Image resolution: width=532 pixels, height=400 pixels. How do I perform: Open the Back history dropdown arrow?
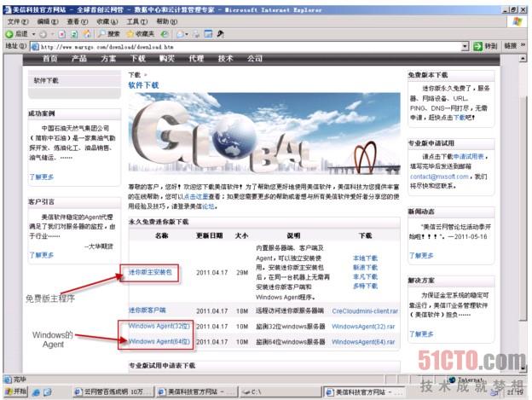pos(33,34)
